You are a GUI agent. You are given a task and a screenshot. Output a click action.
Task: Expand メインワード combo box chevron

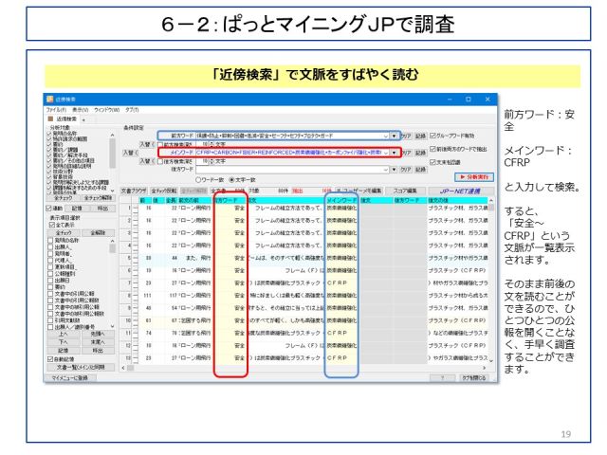[x=386, y=153]
